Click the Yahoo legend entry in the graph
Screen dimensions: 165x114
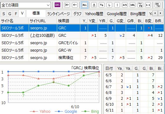(40, 111)
